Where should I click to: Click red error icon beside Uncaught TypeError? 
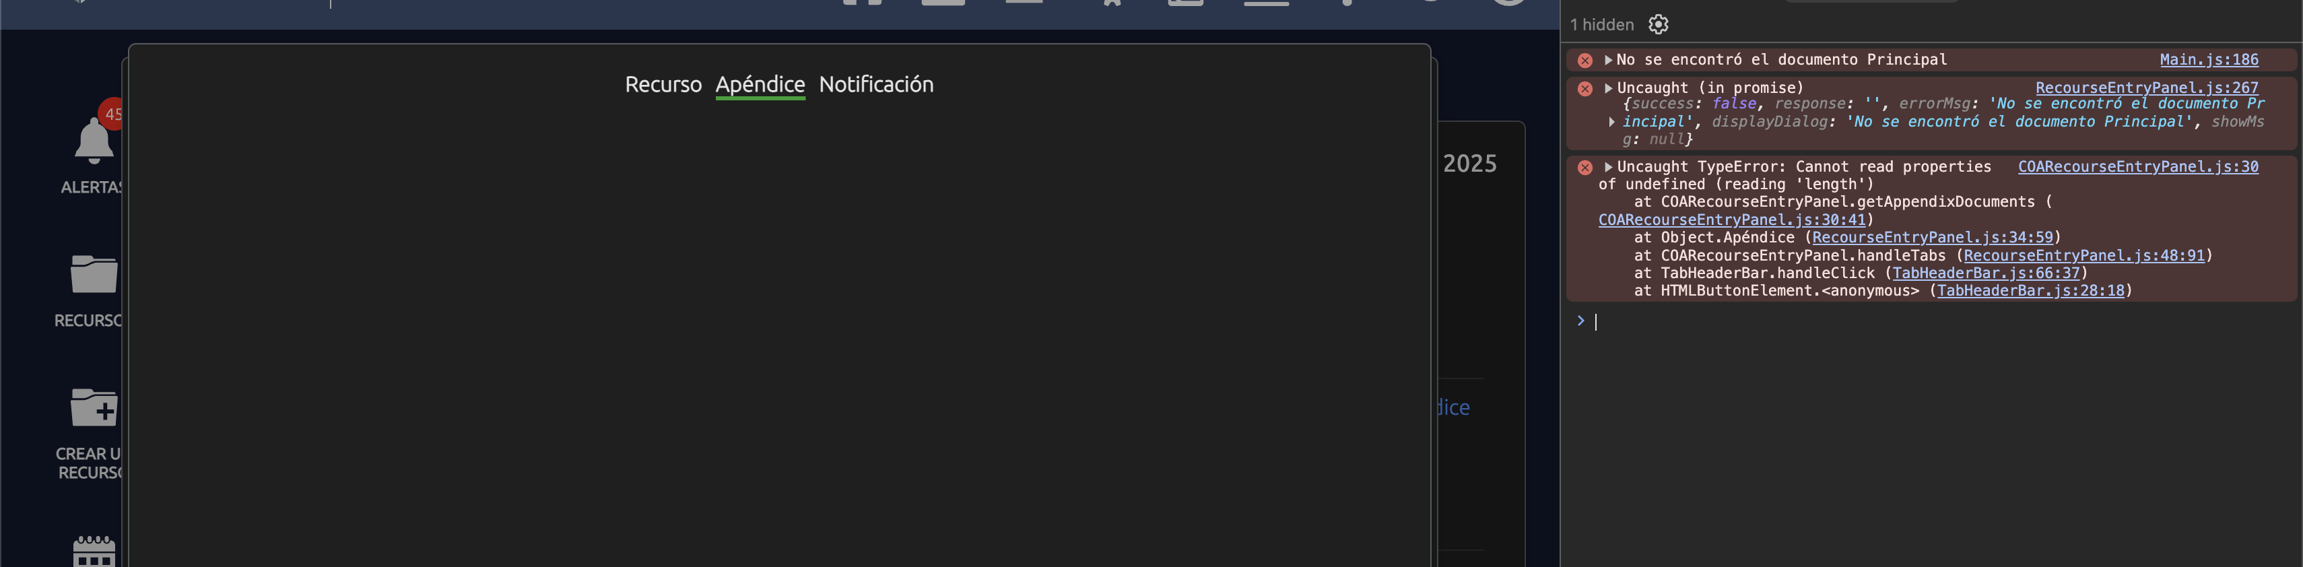[x=1585, y=167]
